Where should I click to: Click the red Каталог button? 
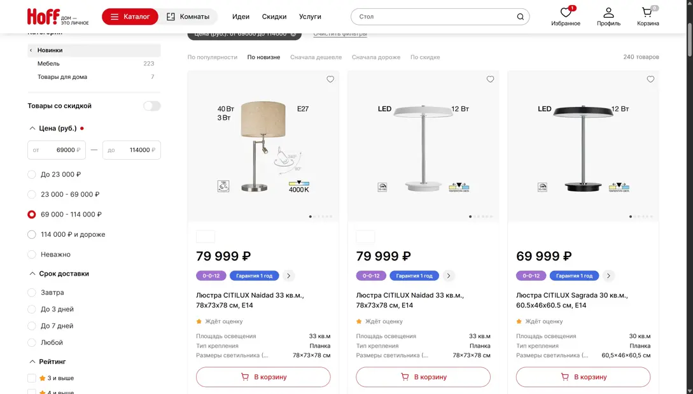click(130, 17)
